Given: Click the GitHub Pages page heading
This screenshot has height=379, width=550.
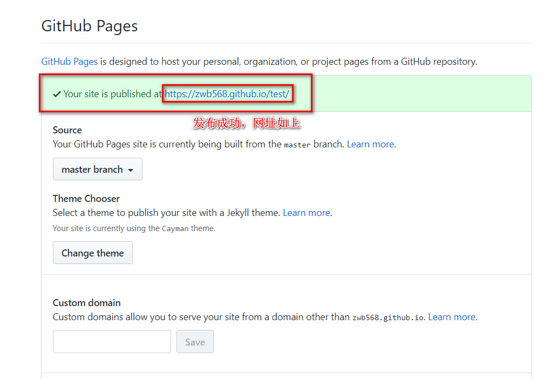Looking at the screenshot, I should point(90,26).
